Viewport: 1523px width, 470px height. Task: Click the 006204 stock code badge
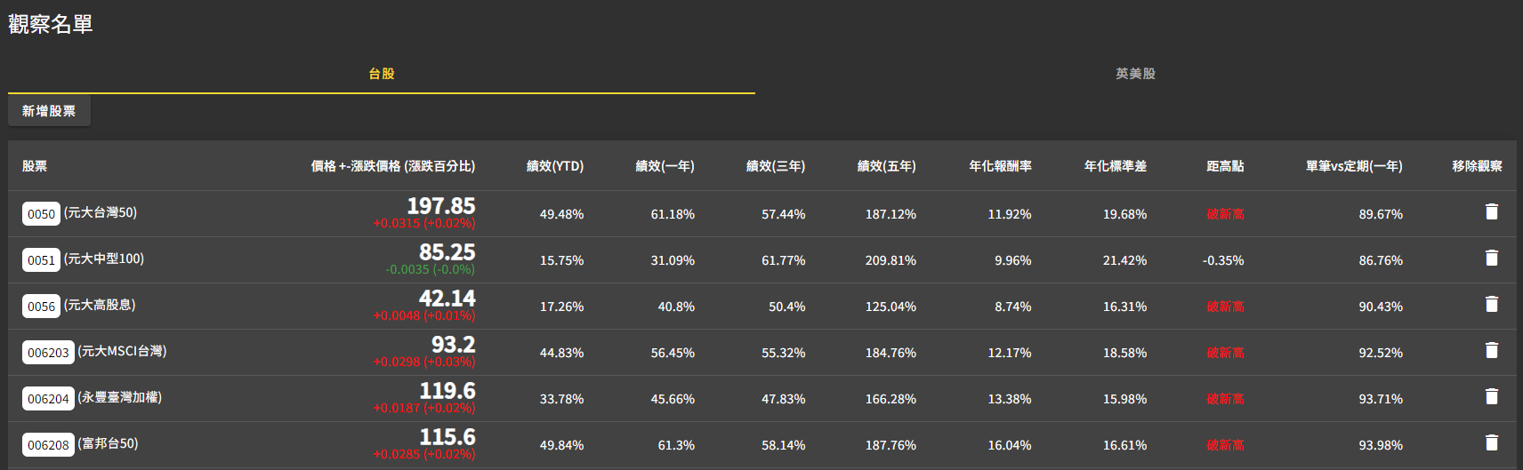(x=48, y=399)
